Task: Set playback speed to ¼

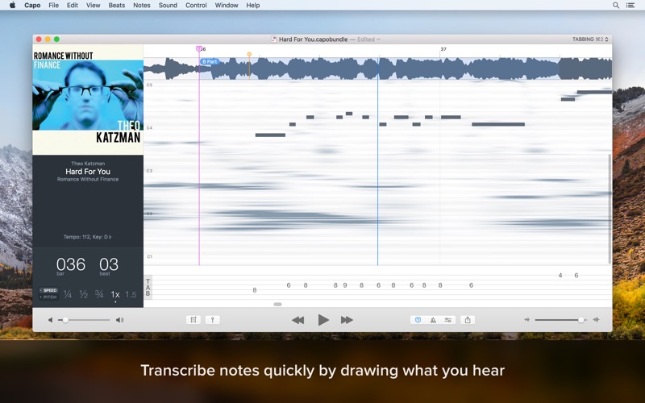Action: (68, 294)
